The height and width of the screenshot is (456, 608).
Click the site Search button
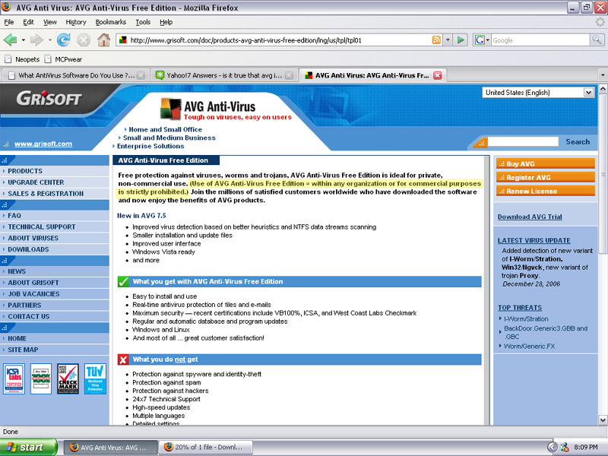[x=578, y=142]
